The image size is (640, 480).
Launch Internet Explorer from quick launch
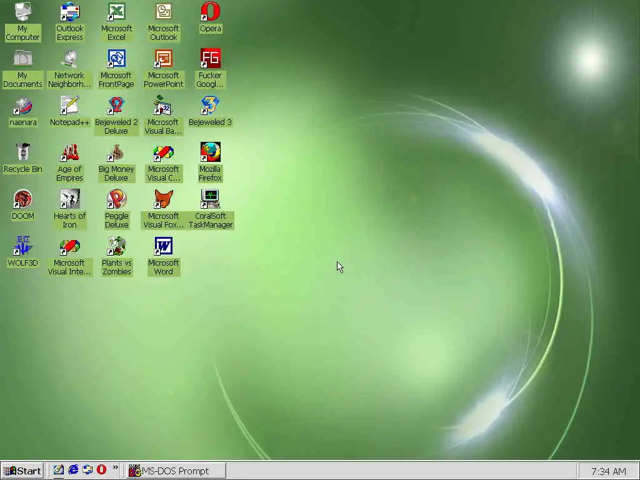(74, 470)
